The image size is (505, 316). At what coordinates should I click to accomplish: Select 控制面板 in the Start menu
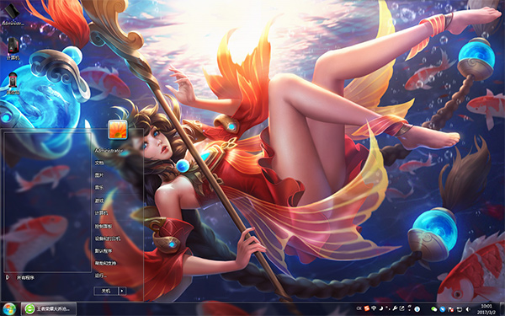tap(103, 227)
